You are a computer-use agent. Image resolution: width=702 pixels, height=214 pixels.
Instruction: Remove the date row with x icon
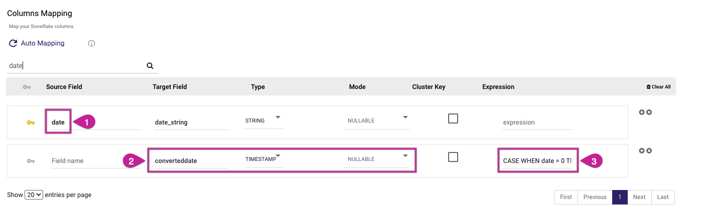click(649, 112)
